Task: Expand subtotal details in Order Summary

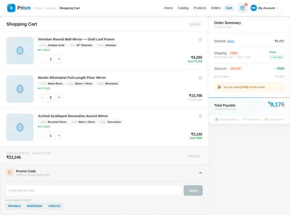Action: click(x=231, y=41)
